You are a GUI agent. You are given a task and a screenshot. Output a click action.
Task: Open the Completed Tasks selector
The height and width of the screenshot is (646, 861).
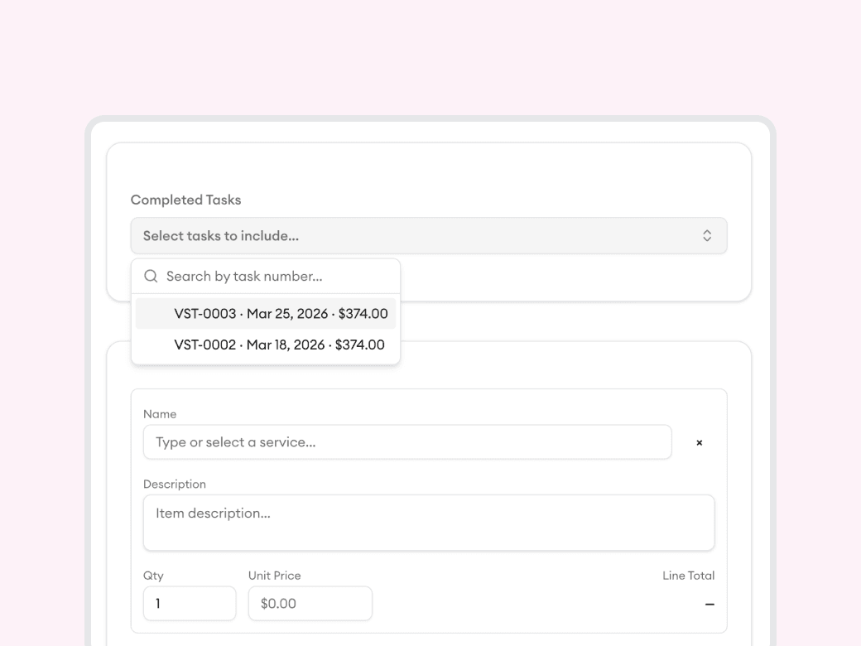pos(428,235)
